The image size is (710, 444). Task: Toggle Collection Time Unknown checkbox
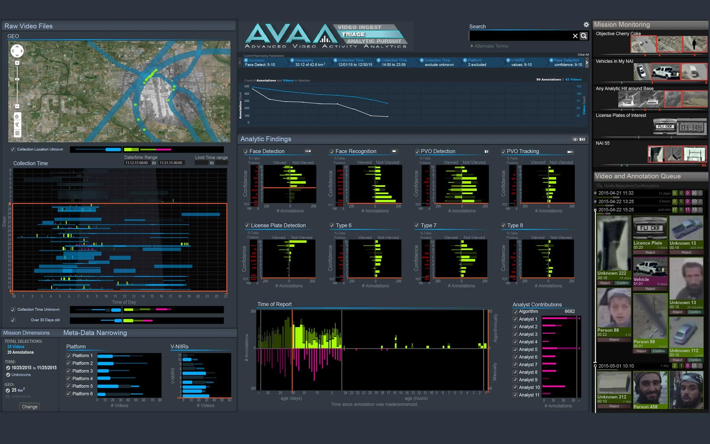[x=13, y=310]
